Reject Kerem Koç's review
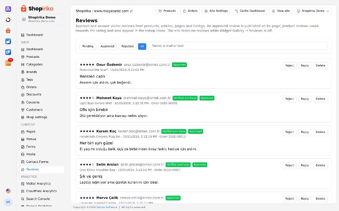The image size is (339, 211). click(x=289, y=132)
